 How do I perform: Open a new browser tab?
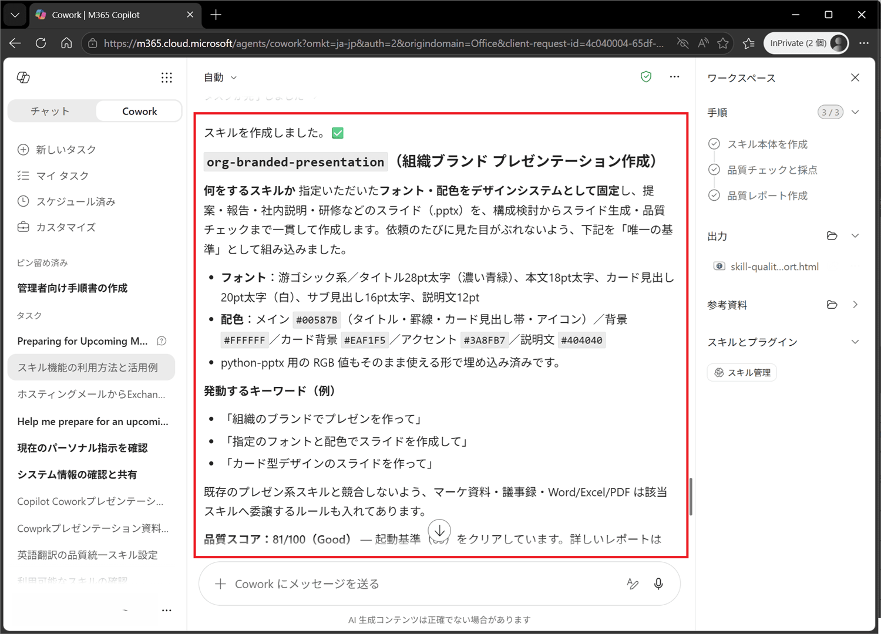point(216,15)
